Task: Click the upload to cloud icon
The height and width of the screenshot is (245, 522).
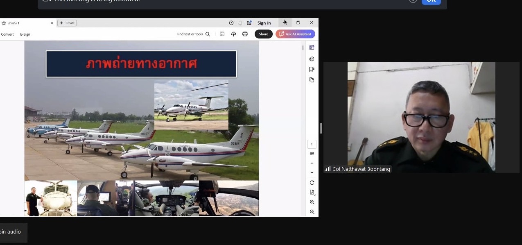Action: pyautogui.click(x=233, y=34)
